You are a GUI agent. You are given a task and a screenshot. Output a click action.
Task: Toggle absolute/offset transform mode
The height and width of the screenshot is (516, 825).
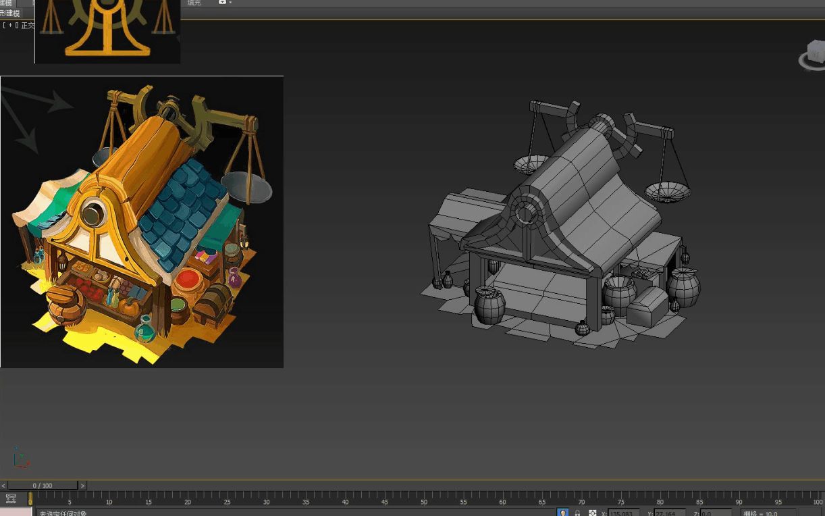click(592, 513)
